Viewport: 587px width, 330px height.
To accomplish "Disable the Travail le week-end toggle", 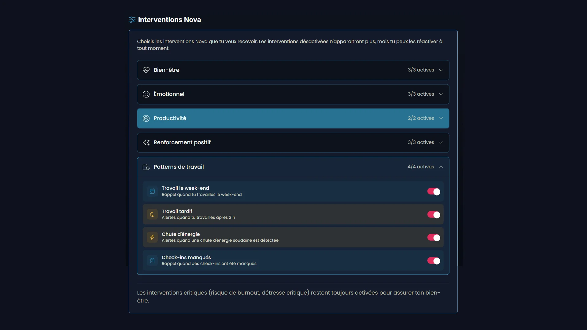I will (x=434, y=192).
